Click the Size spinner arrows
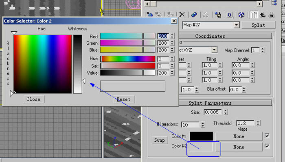Viewport: 285px width, 162px height. tap(226, 112)
